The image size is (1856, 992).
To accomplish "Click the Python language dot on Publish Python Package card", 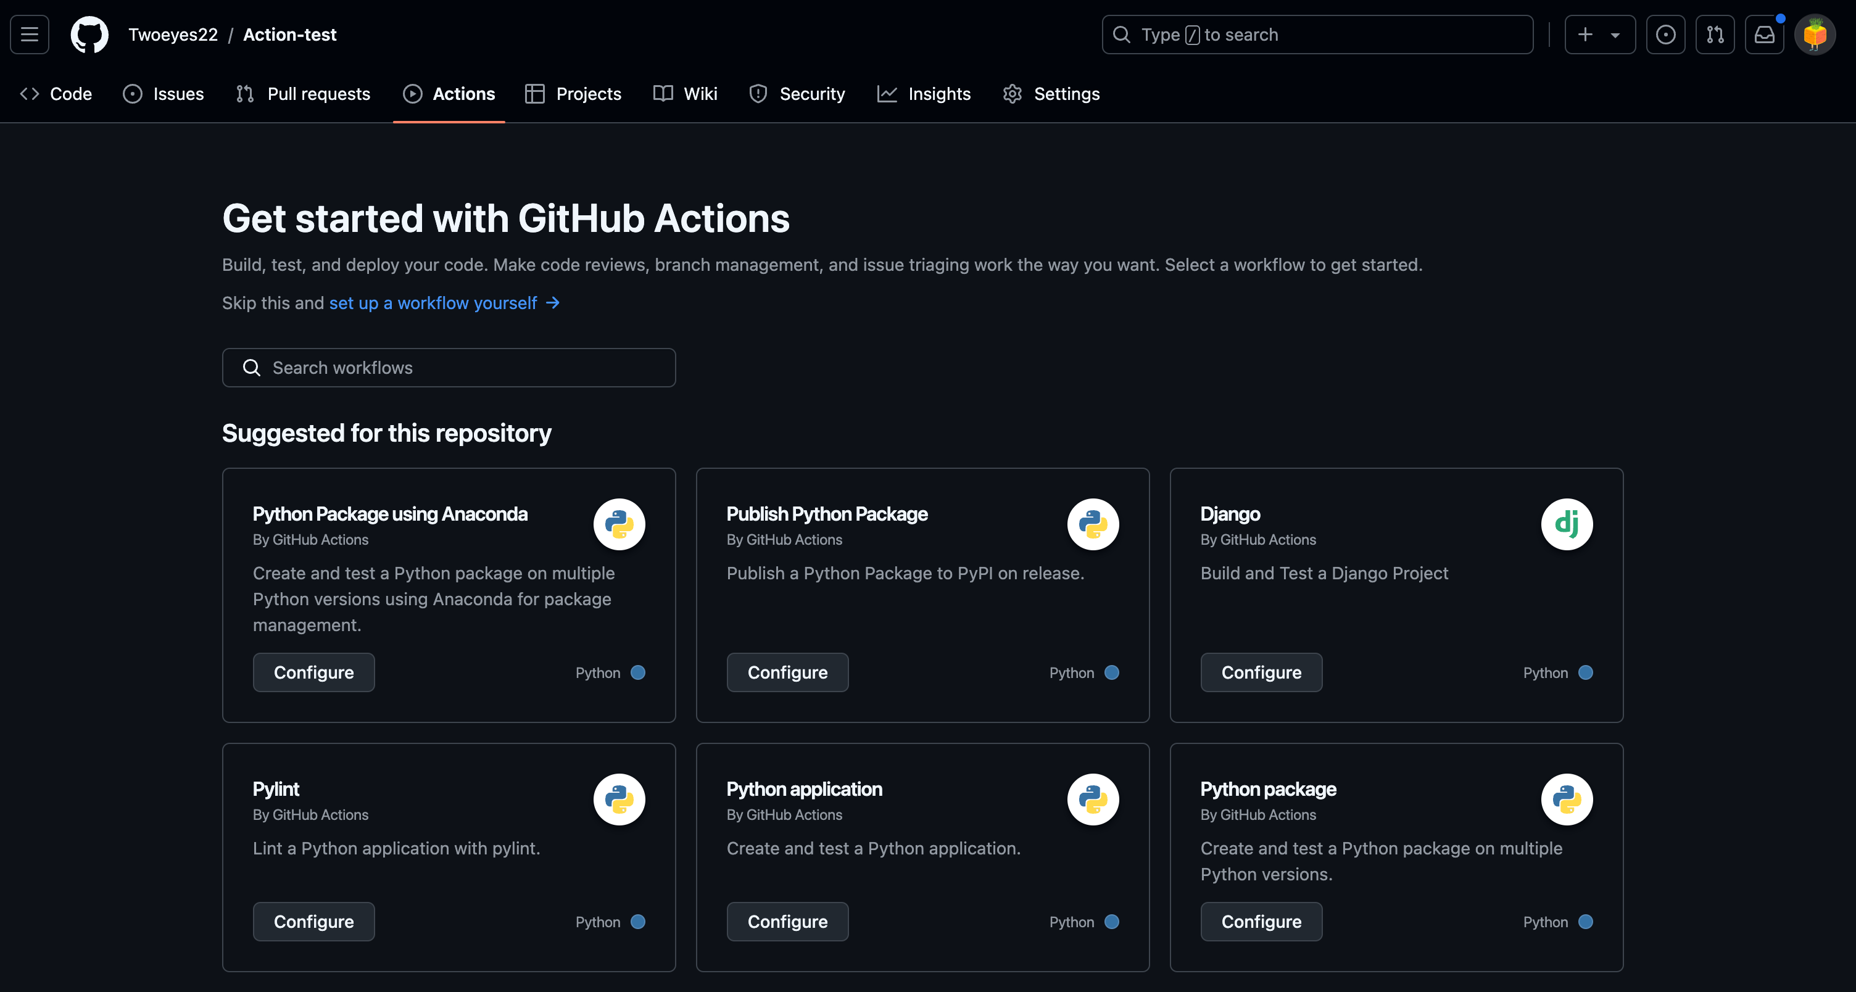I will point(1112,672).
